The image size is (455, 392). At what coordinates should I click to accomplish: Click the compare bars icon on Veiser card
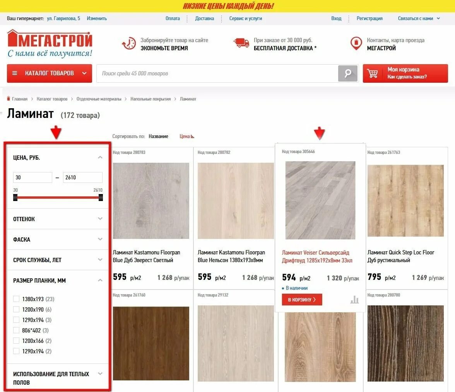click(x=354, y=300)
